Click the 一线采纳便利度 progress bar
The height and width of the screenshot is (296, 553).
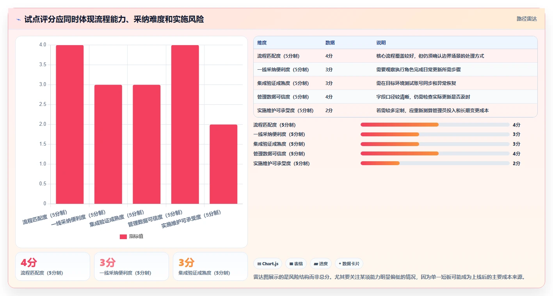click(x=435, y=134)
